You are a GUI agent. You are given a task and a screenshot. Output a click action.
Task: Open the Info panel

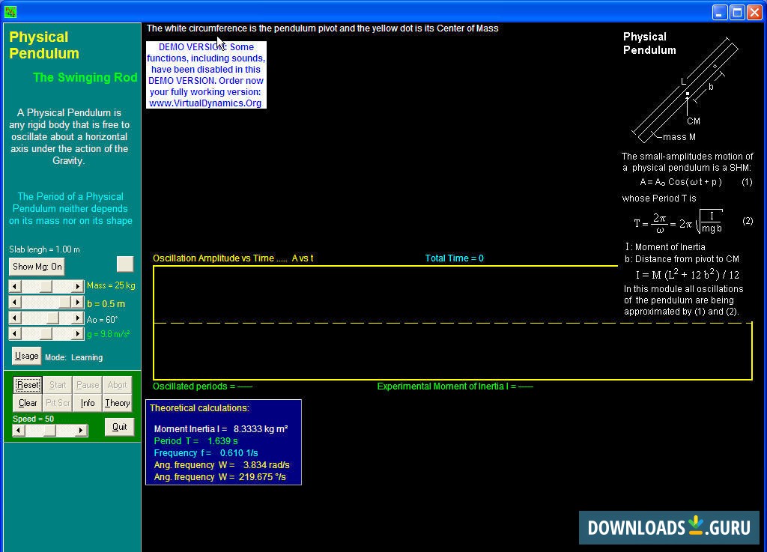tap(88, 403)
